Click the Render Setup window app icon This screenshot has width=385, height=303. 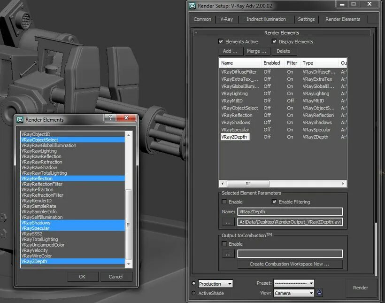(192, 6)
